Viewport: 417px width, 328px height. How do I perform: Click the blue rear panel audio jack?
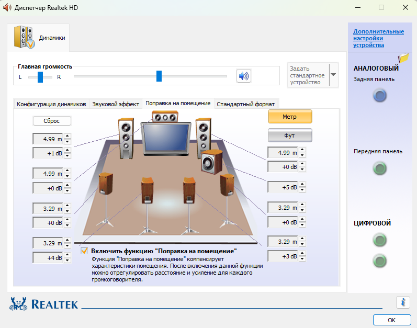click(x=380, y=96)
